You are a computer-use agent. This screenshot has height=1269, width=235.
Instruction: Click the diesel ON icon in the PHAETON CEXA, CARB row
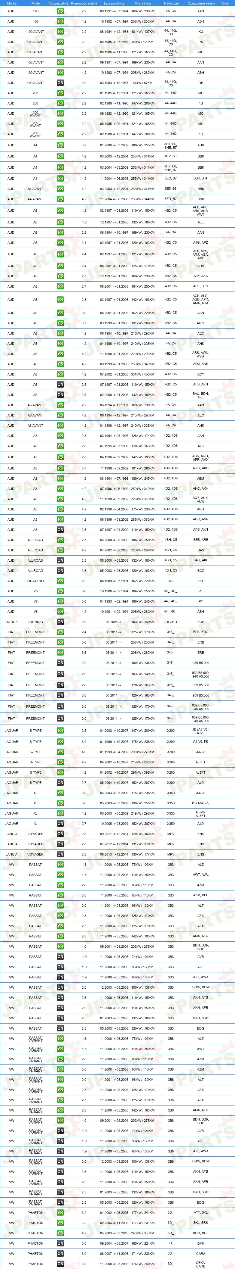60,1264
